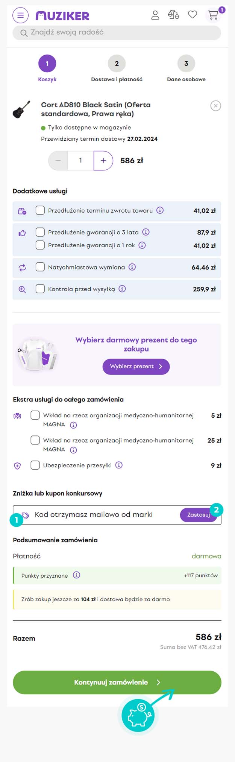Click the piggy bank savings icon

[138, 715]
